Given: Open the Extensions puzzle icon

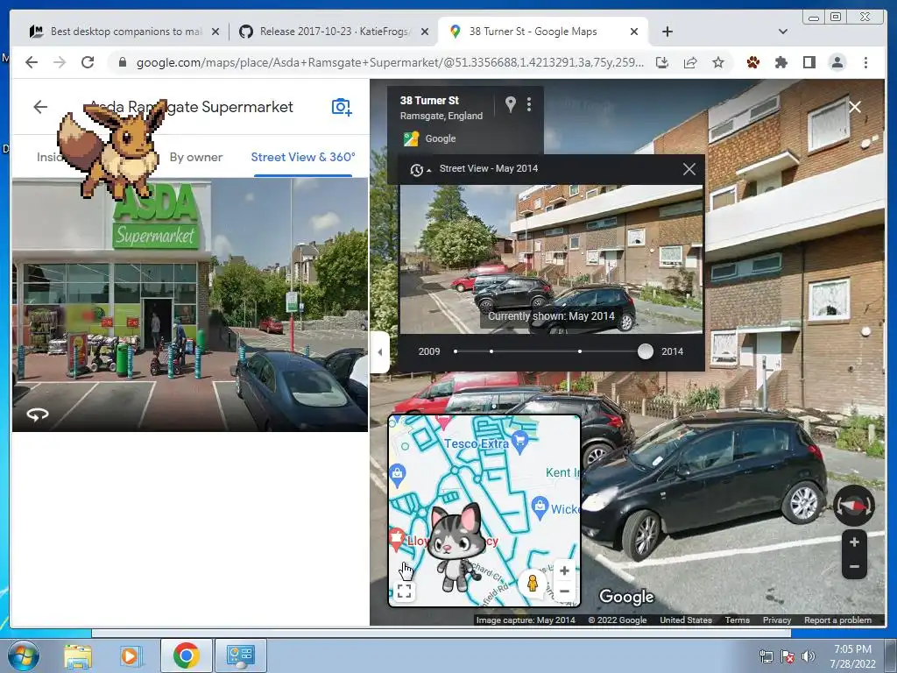Looking at the screenshot, I should point(780,62).
